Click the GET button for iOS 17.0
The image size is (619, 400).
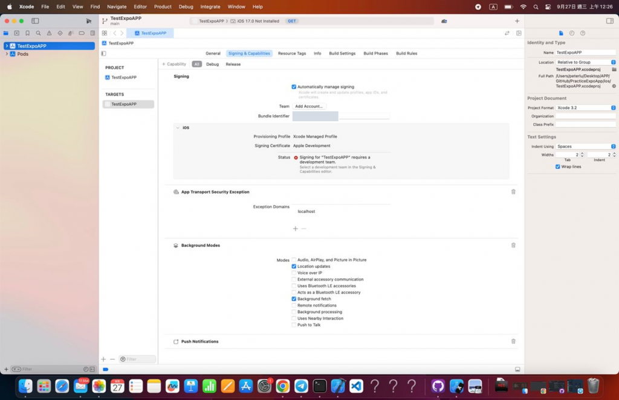(292, 21)
